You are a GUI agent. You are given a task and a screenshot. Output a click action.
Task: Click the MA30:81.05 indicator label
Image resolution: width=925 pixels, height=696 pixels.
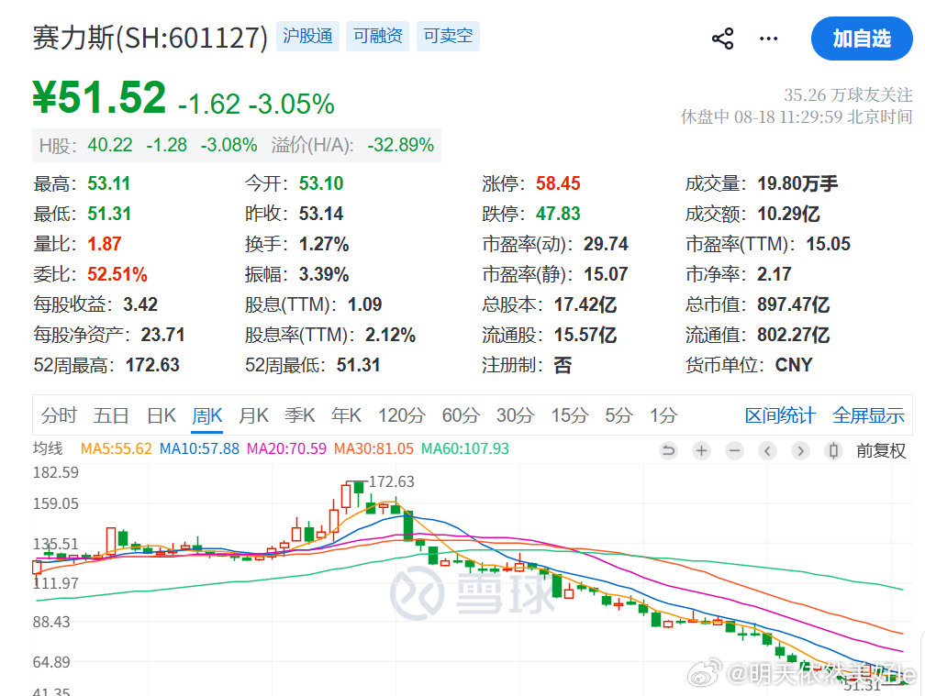tap(373, 448)
